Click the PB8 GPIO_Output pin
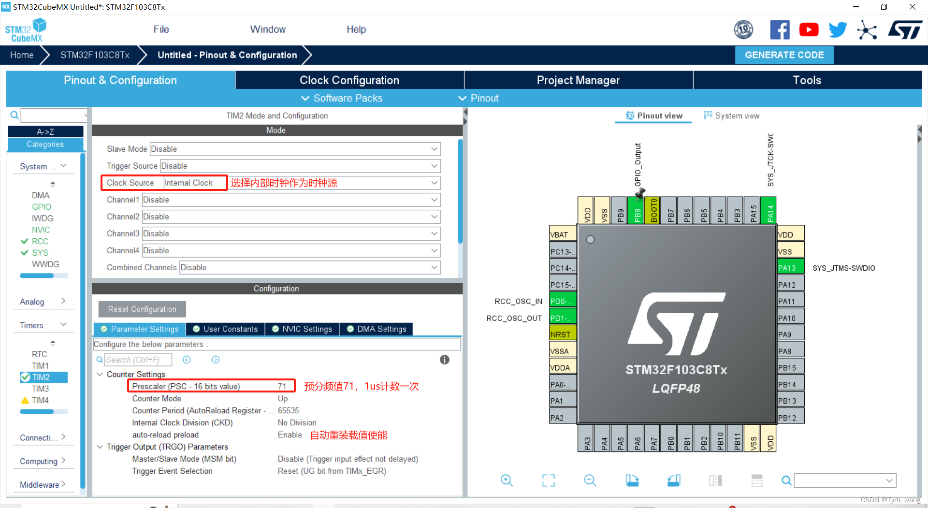Image resolution: width=928 pixels, height=508 pixels. [637, 210]
